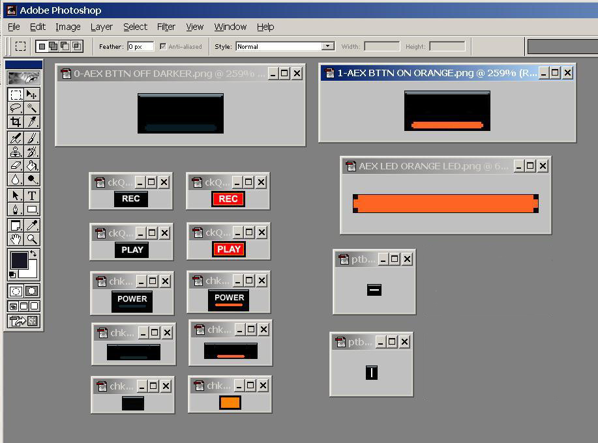Swap foreground and background colors arrow
The width and height of the screenshot is (598, 443).
pos(34,253)
